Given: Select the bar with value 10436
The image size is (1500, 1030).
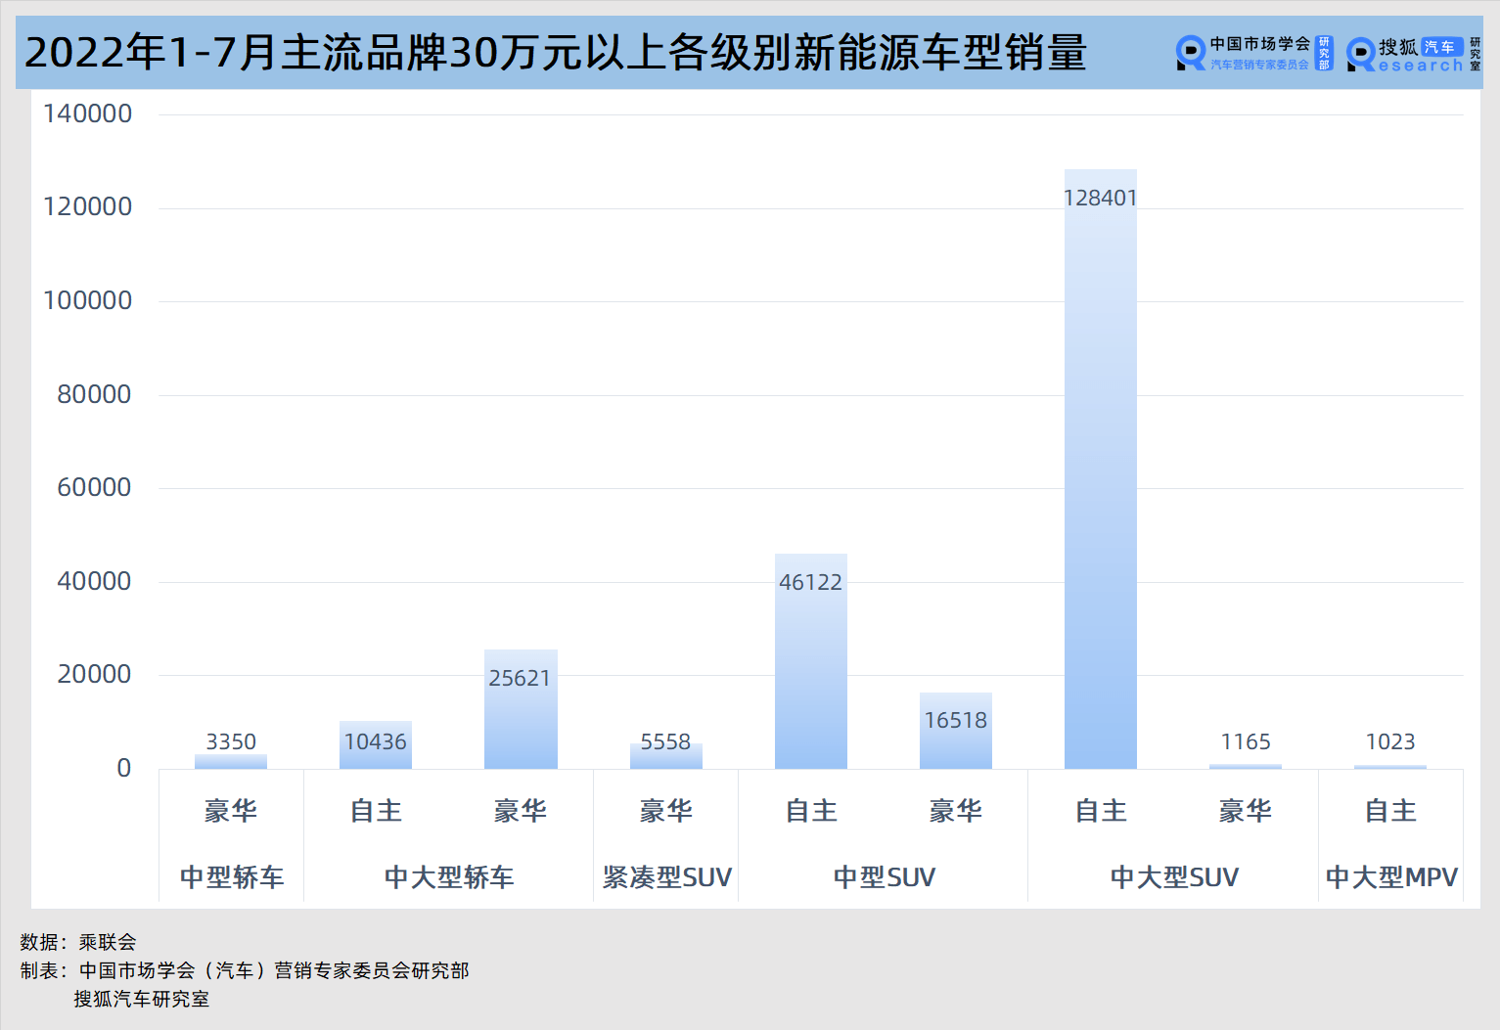Looking at the screenshot, I should point(376,748).
